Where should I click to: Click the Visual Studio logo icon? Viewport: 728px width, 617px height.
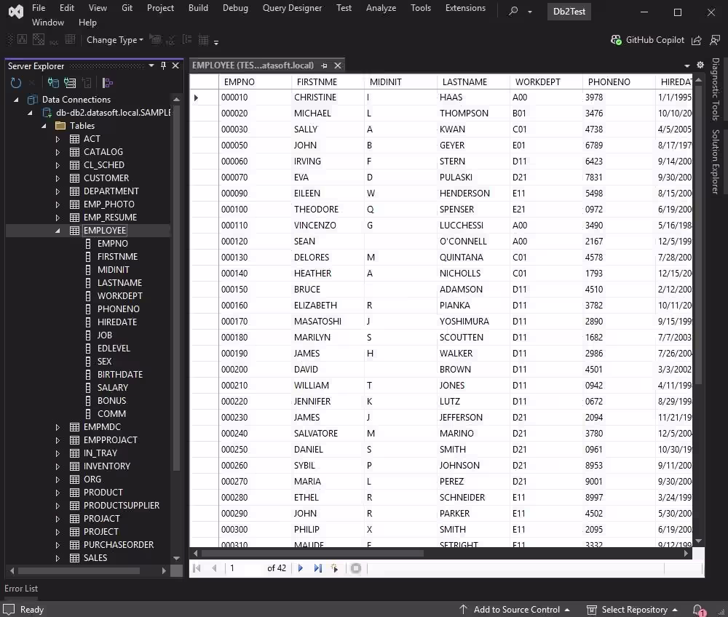coord(15,11)
